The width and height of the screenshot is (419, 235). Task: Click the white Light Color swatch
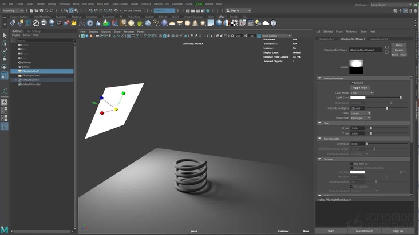358,98
